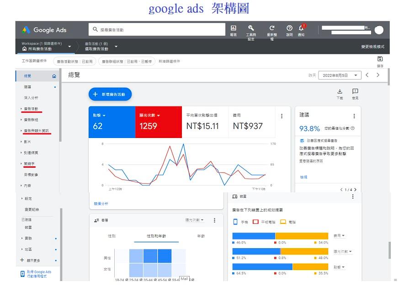The width and height of the screenshot is (404, 292).
Task: Go to next recommendation (1/4 right arrow)
Action: tap(355, 190)
